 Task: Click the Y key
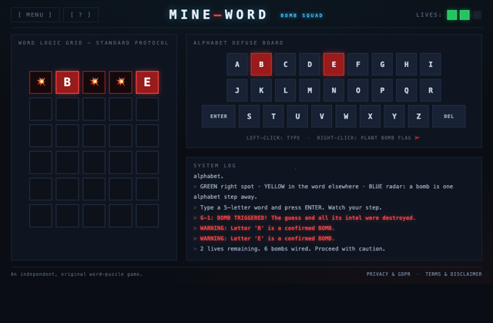point(394,116)
